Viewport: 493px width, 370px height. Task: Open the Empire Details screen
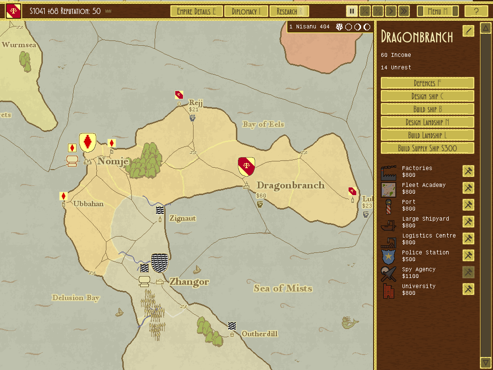(196, 11)
